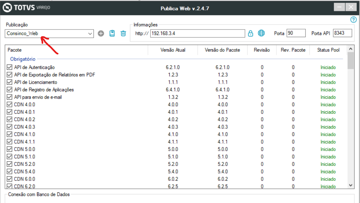Click the Versão Atual column header
The height and width of the screenshot is (203, 360).
pos(173,50)
